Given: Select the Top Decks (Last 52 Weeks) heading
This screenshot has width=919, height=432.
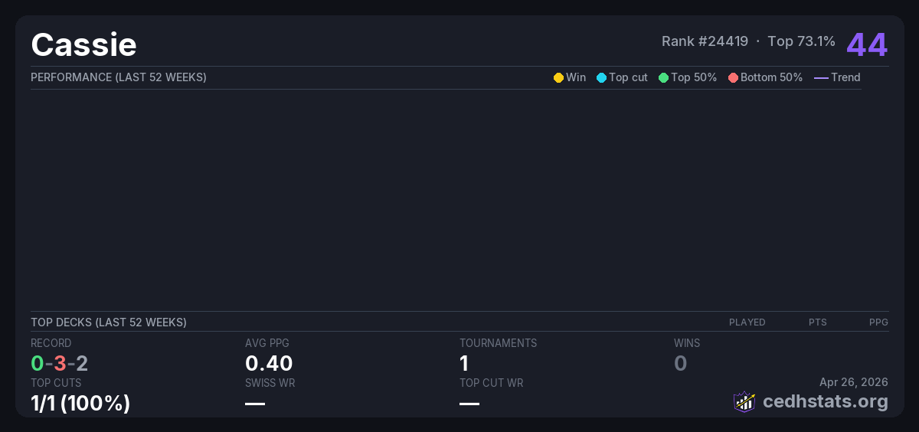Looking at the screenshot, I should 109,322.
